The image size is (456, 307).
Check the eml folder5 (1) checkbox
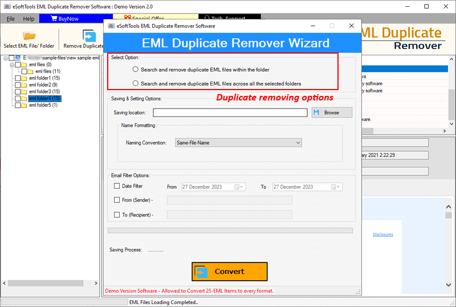coord(18,105)
